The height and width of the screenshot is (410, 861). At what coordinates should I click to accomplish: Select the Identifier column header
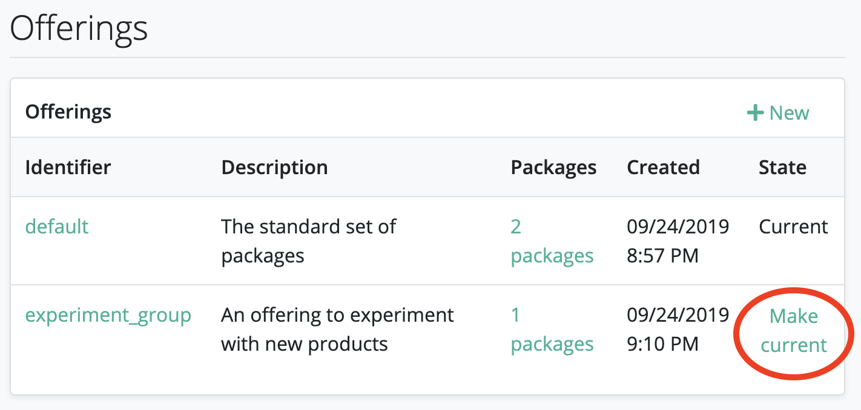[x=68, y=168]
